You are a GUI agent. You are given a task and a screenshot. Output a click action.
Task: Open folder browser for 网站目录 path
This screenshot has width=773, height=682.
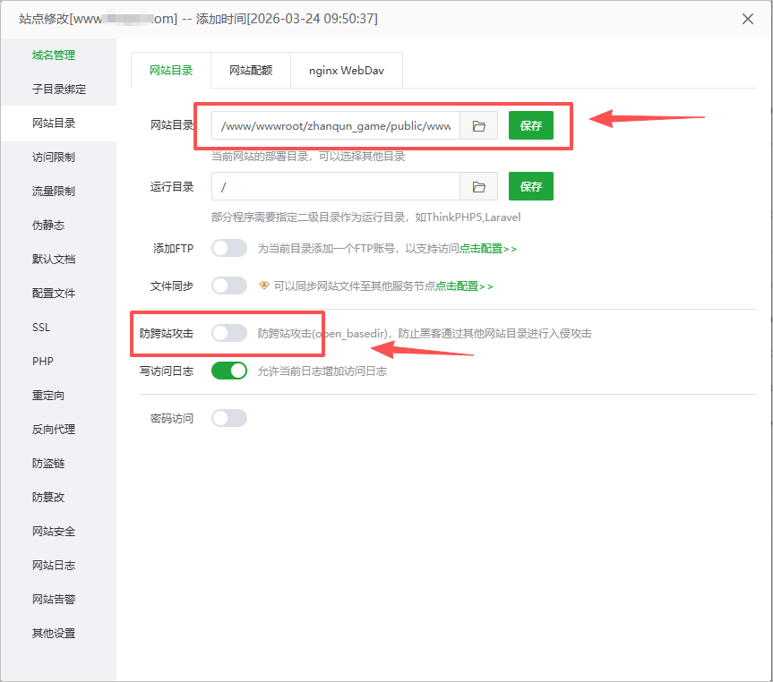pos(478,125)
